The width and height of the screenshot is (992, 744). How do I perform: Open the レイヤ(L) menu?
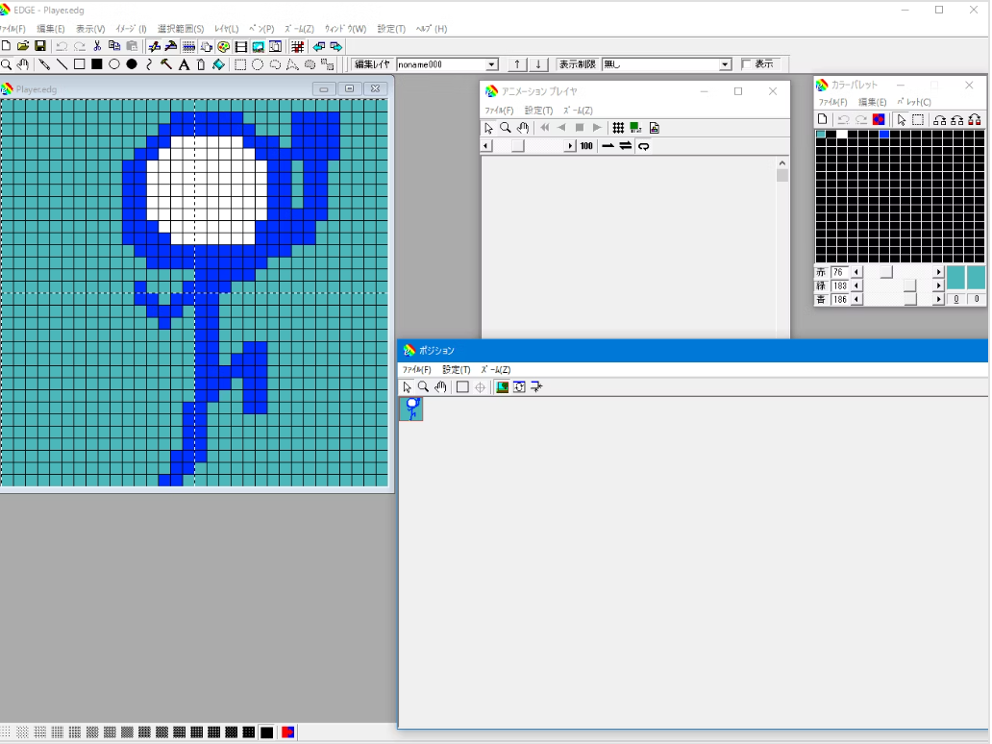tap(226, 29)
